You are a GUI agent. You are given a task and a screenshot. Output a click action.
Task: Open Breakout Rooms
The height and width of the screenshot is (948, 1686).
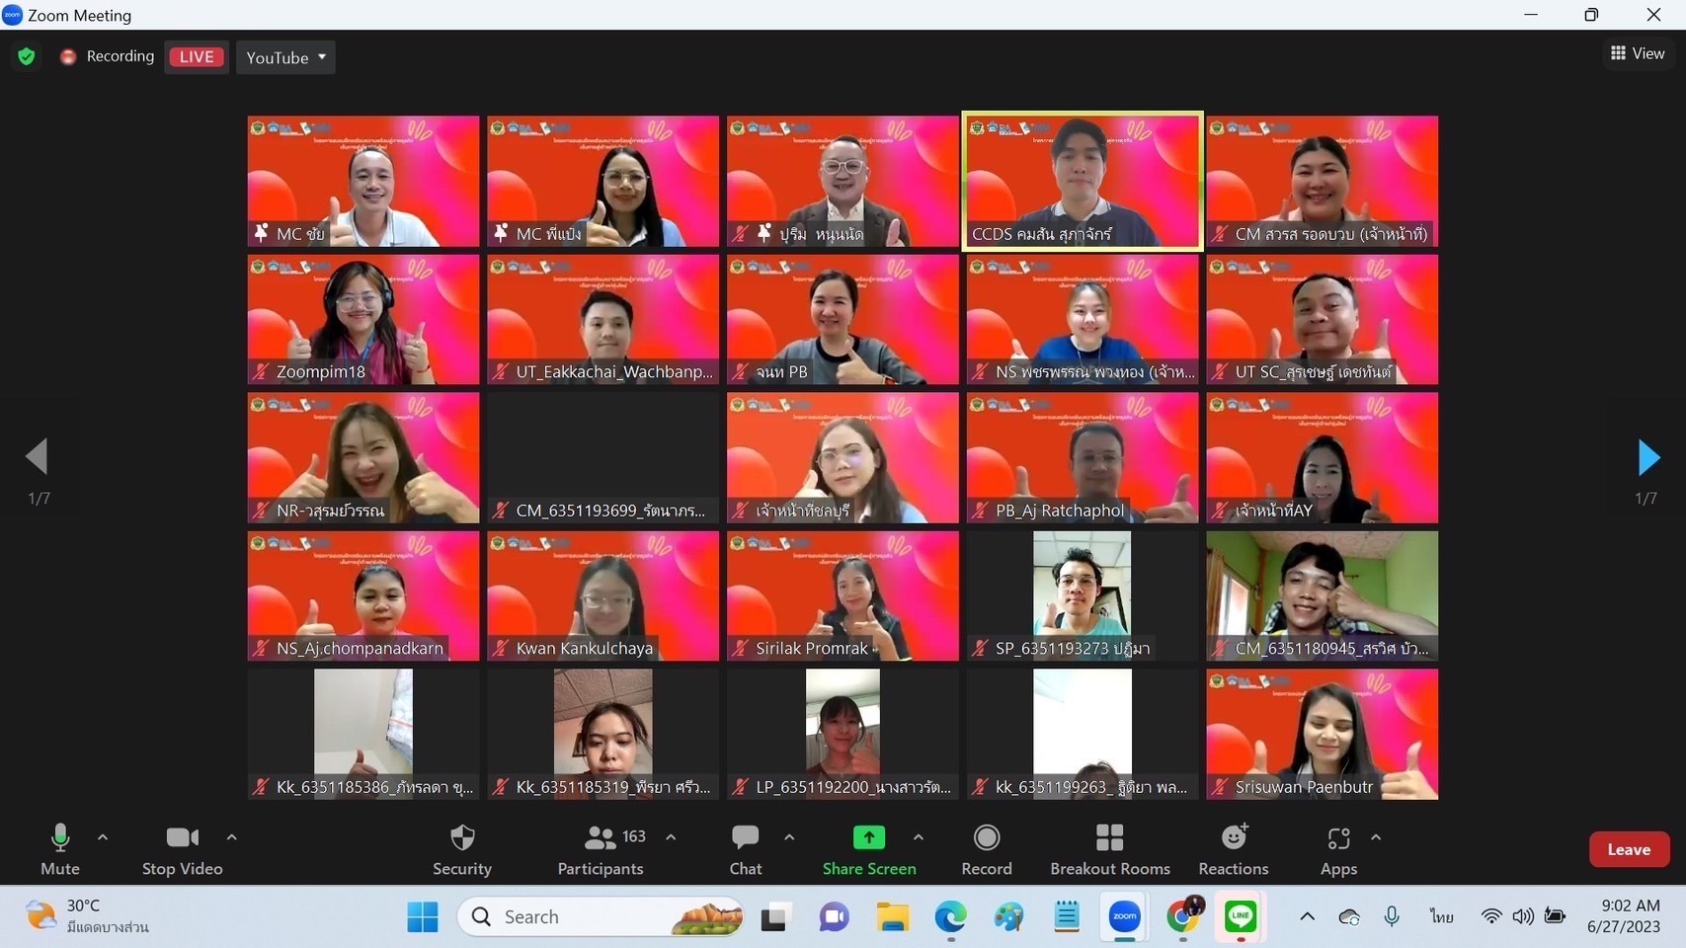point(1110,849)
